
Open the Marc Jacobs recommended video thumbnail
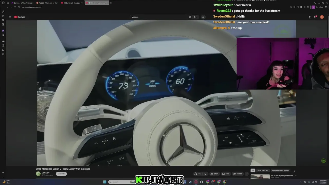(x=260, y=177)
